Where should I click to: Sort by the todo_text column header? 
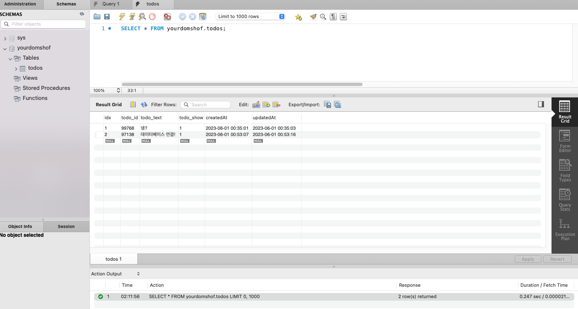(x=159, y=118)
